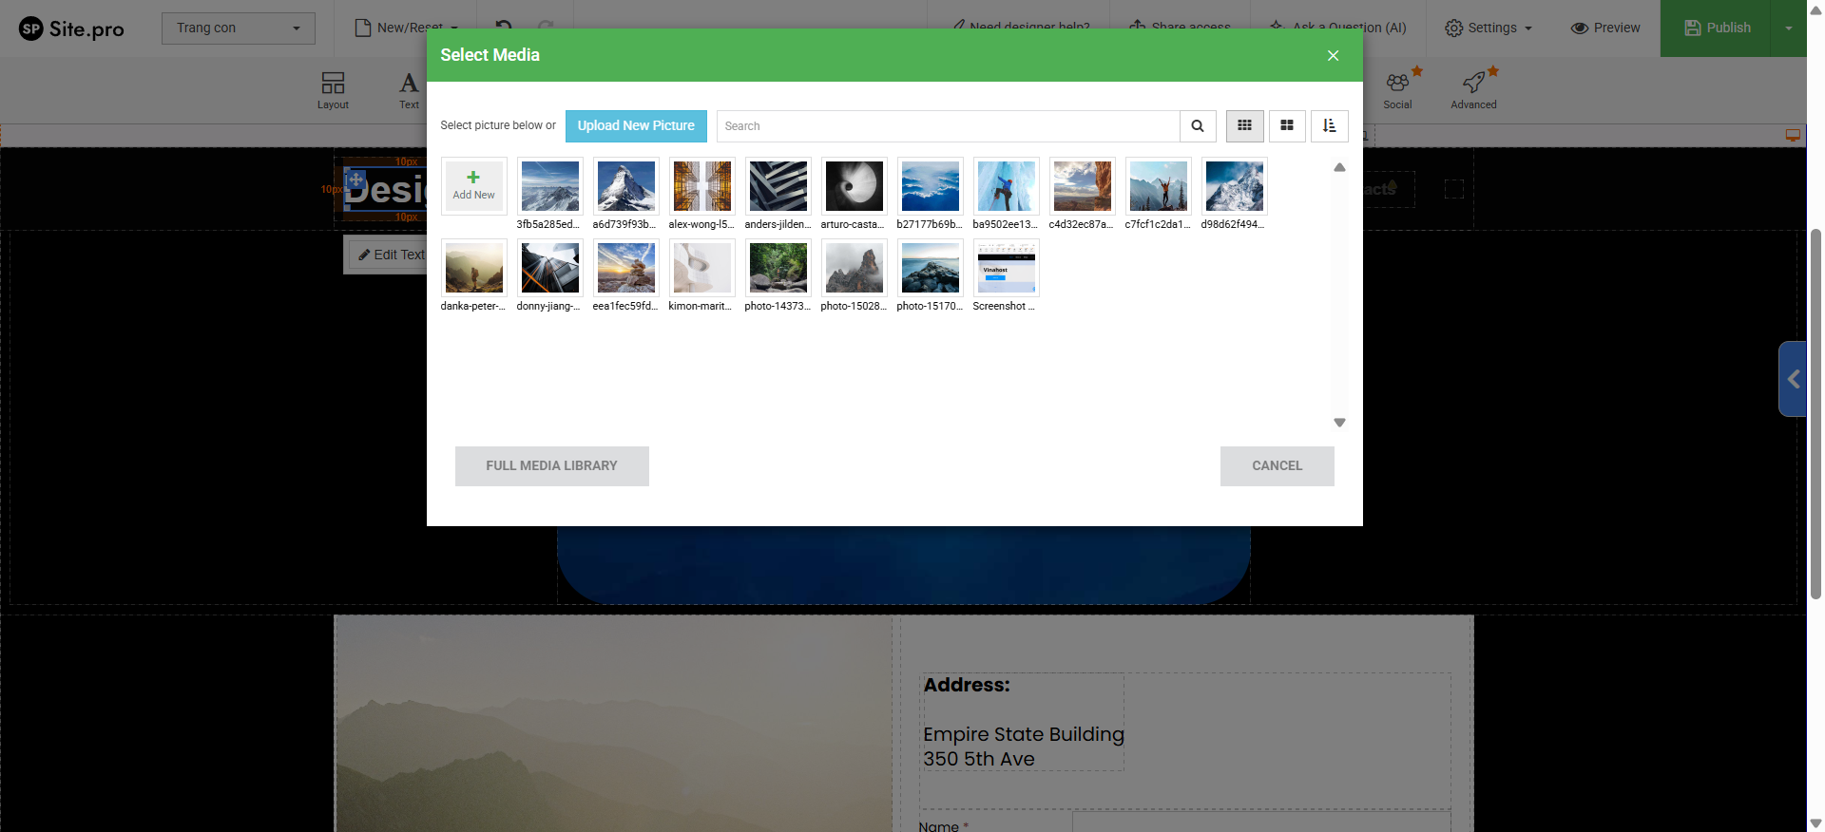1825x832 pixels.
Task: Switch to small grid thumbnail view
Action: pyautogui.click(x=1244, y=126)
